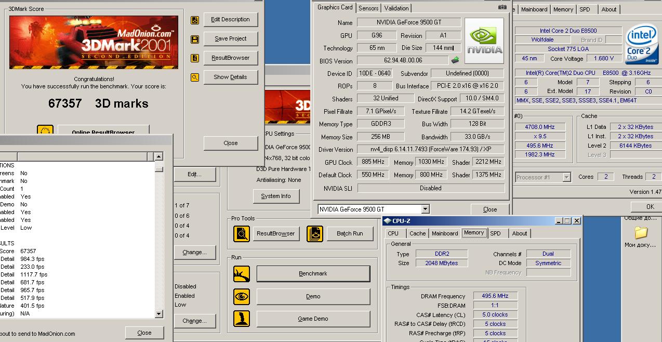Click the 67357 3D marks score text
This screenshot has width=662, height=342.
pos(98,103)
